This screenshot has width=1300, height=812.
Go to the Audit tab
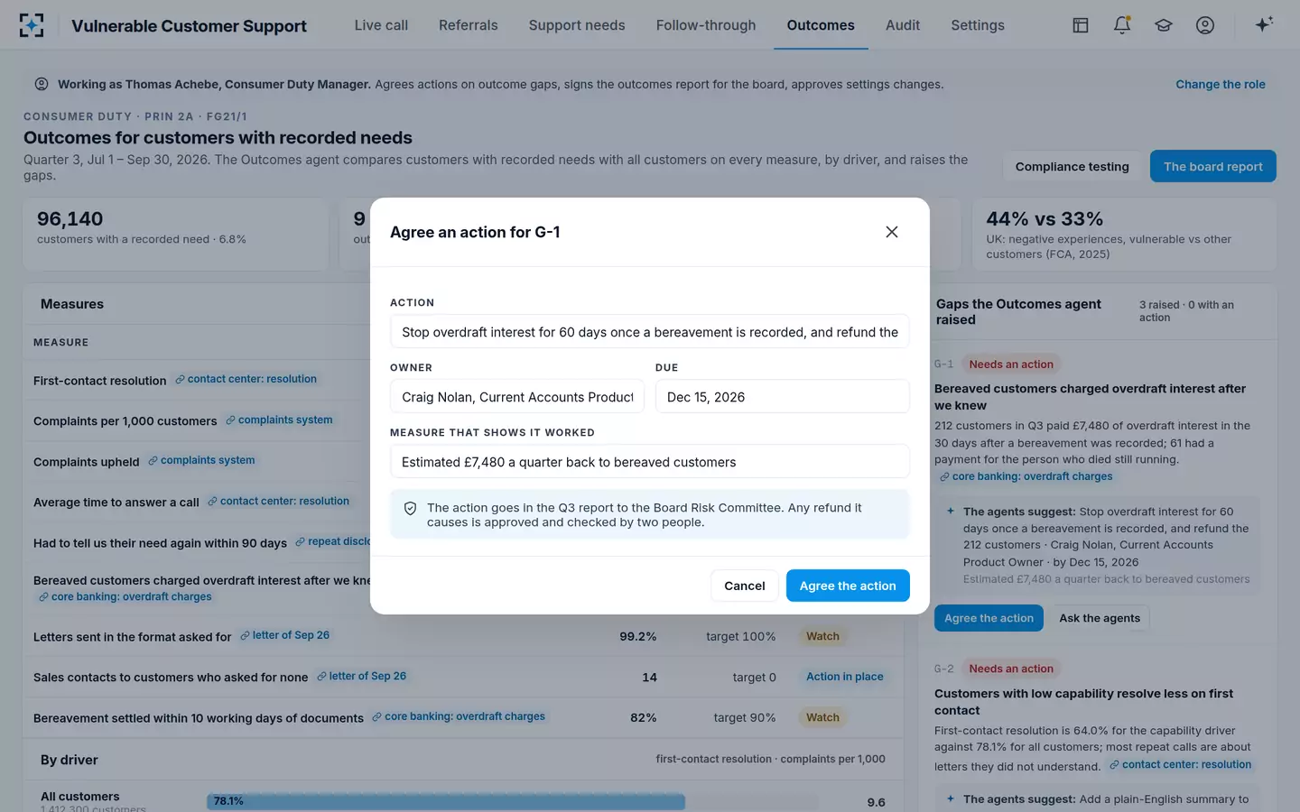903,25
